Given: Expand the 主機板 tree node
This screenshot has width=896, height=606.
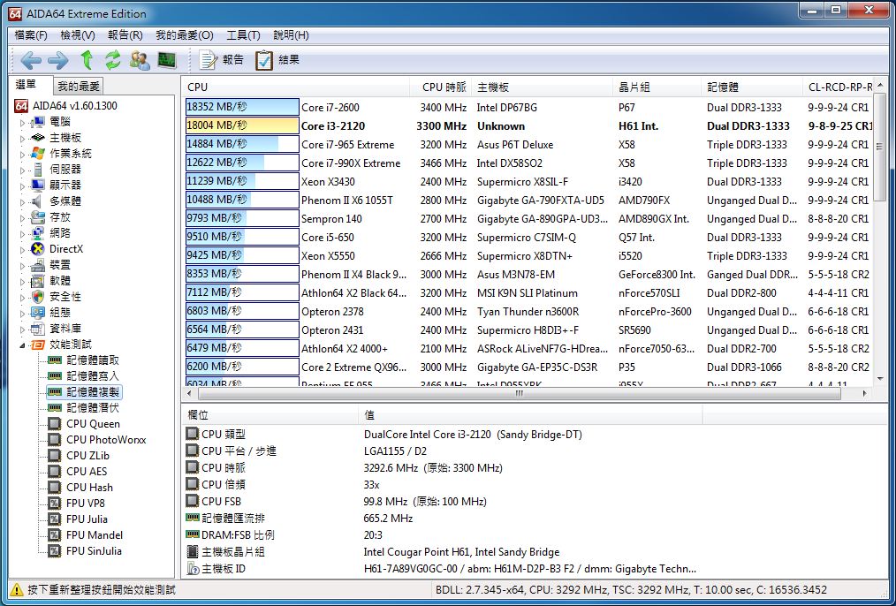Looking at the screenshot, I should point(22,138).
